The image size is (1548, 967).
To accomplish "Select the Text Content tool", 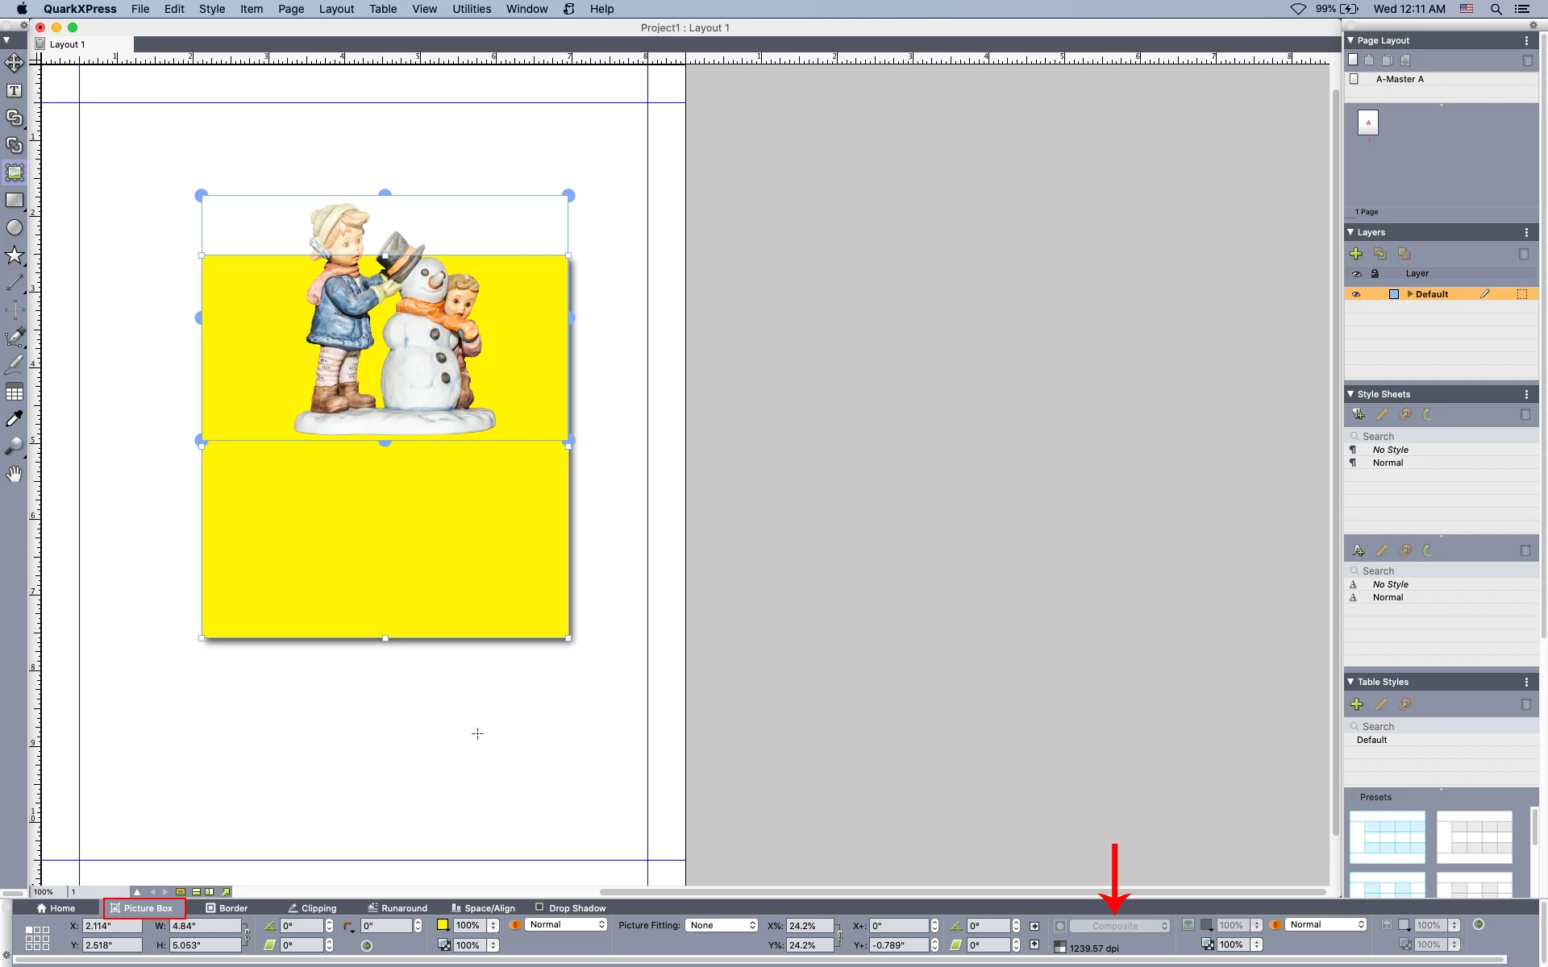I will tap(15, 91).
